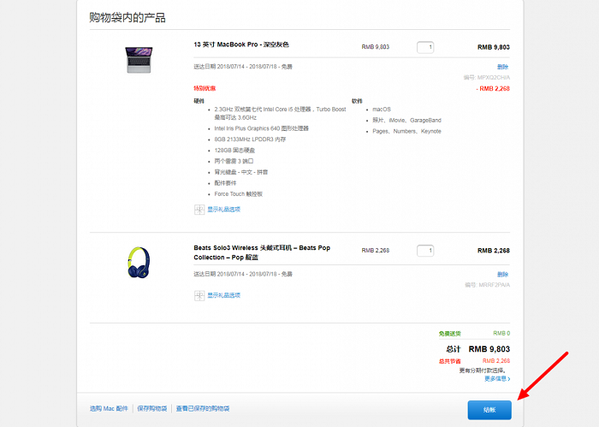
Task: Click the Beats Solo3 quantity field
Action: point(425,251)
